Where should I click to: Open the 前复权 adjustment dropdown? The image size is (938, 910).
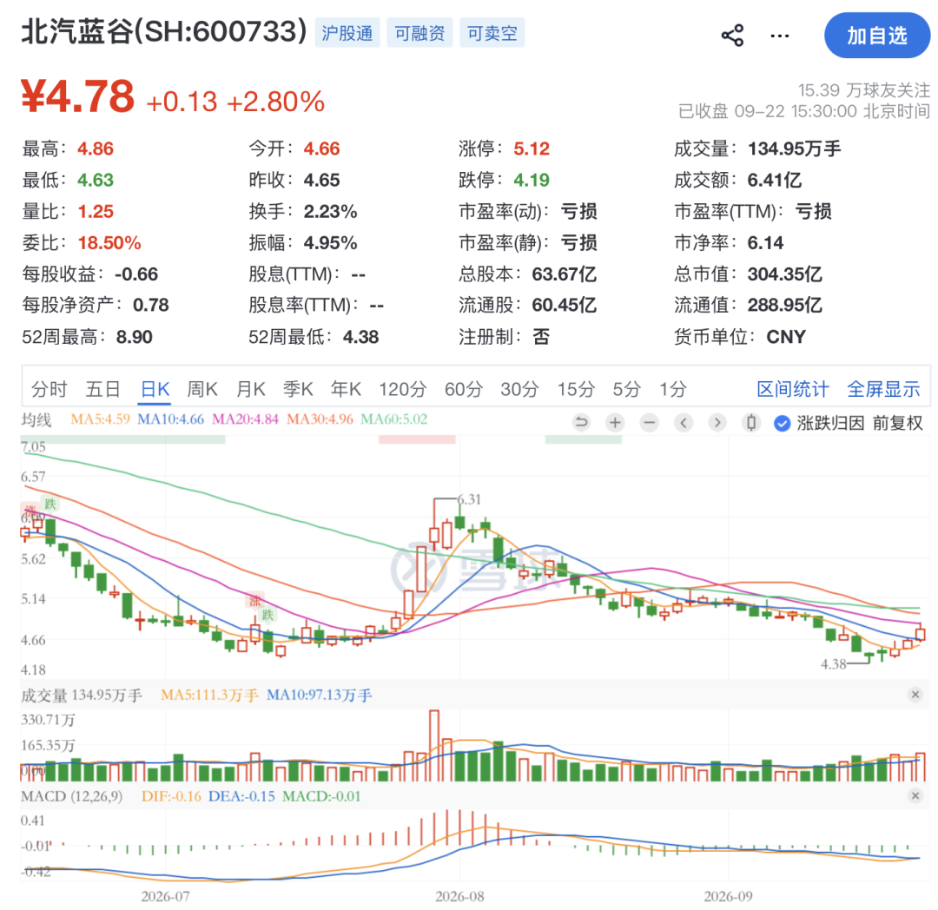click(x=897, y=424)
